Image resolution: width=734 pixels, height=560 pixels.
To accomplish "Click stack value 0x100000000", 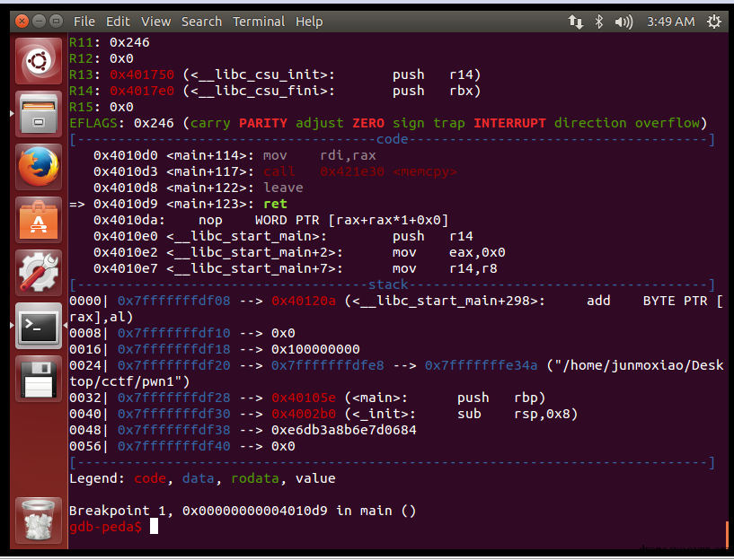I will click(315, 349).
